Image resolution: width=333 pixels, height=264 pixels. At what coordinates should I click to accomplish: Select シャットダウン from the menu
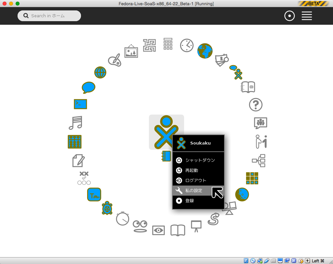198,160
